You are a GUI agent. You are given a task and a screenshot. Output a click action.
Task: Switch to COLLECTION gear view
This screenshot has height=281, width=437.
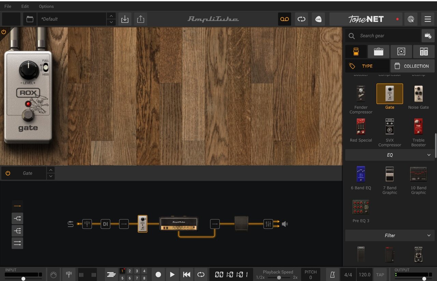412,66
